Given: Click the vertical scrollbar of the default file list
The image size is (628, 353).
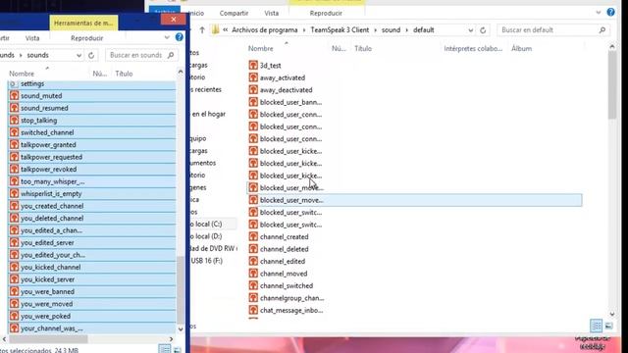Looking at the screenshot, I should pyautogui.click(x=612, y=85).
